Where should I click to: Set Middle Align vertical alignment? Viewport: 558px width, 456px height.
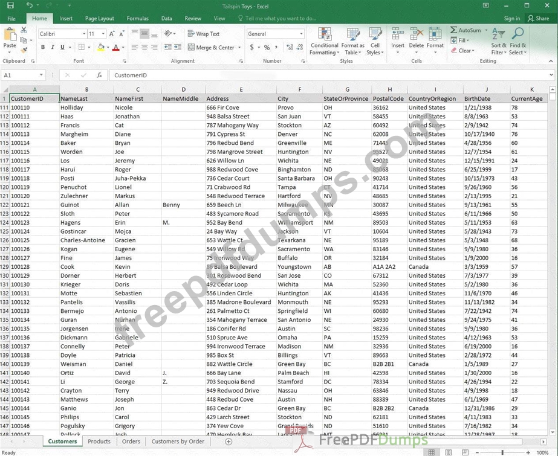click(144, 34)
